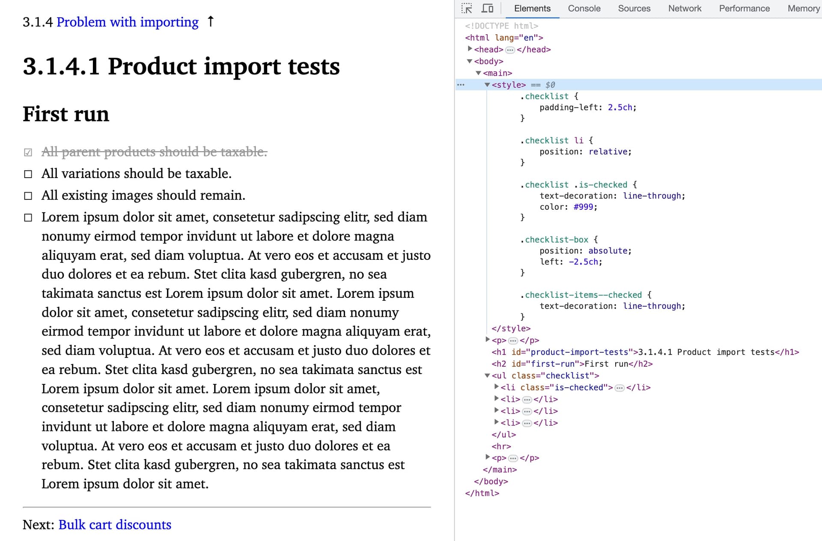Select the closing </body> tag line
The image size is (822, 541).
point(491,482)
